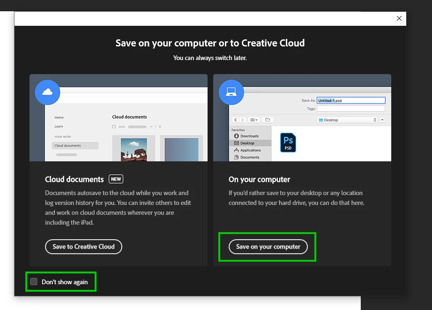The width and height of the screenshot is (432, 310).
Task: Click the back arrow in the file browser
Action: (x=236, y=120)
